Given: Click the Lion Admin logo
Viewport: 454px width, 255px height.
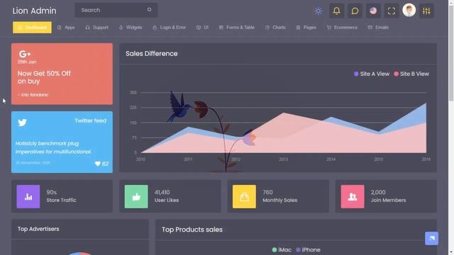Looking at the screenshot, I should [x=34, y=11].
